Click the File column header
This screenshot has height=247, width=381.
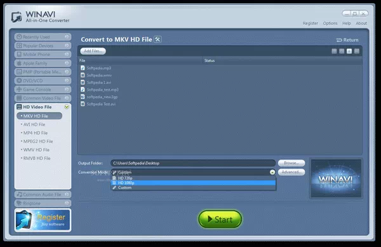(x=140, y=61)
